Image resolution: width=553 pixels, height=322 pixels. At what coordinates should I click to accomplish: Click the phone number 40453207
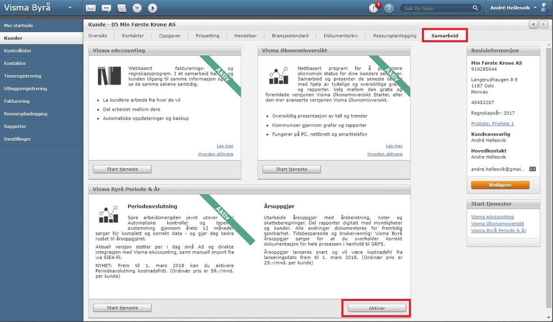(483, 102)
